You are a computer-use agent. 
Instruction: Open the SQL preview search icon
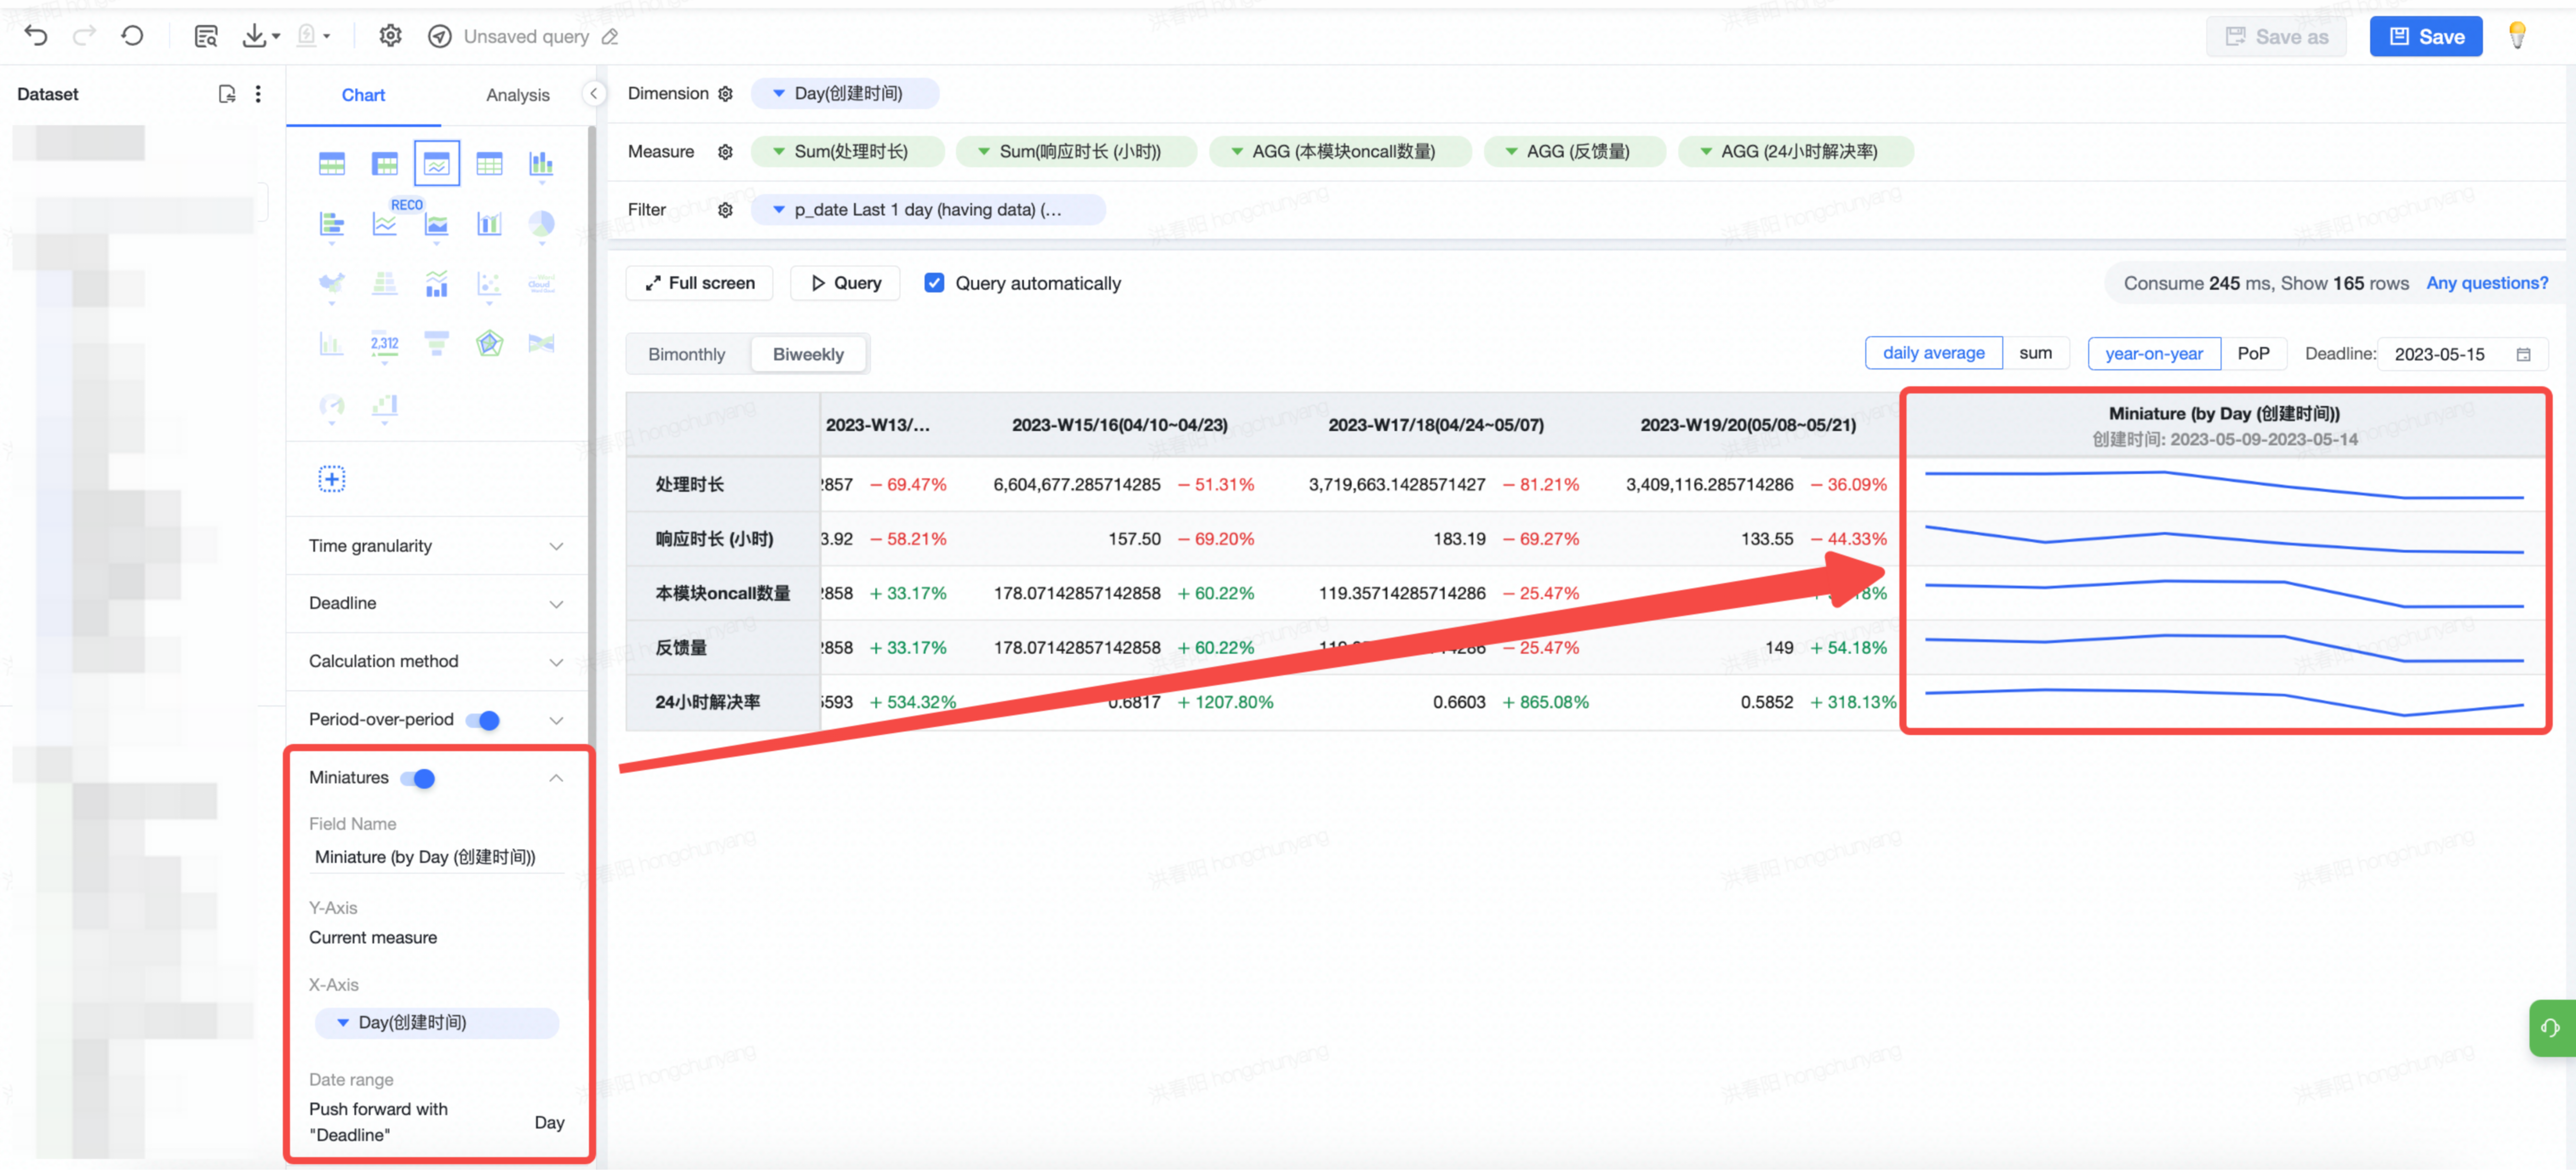[206, 36]
